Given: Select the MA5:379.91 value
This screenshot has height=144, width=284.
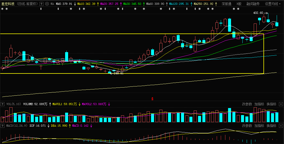Looking at the screenshot, I should 64,4.
